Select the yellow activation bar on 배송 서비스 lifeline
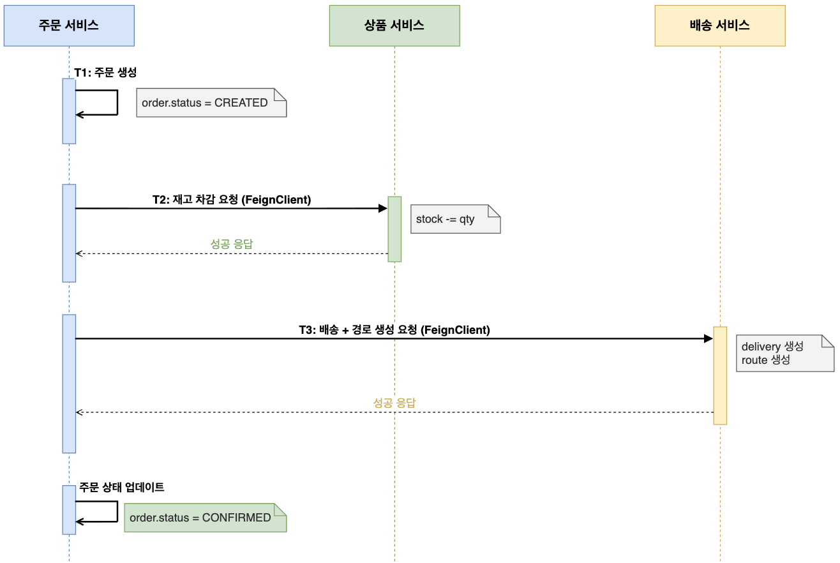840x563 pixels. pyautogui.click(x=720, y=375)
